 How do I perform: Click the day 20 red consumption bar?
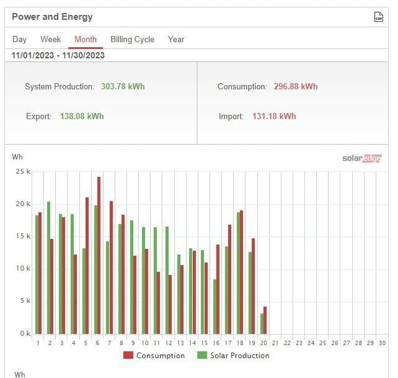coord(265,320)
